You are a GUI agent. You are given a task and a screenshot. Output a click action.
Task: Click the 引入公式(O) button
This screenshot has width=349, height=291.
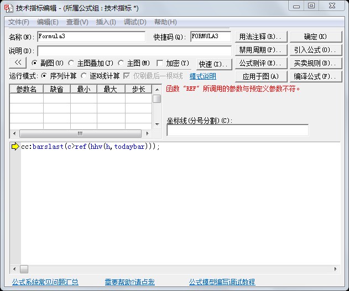(316, 50)
